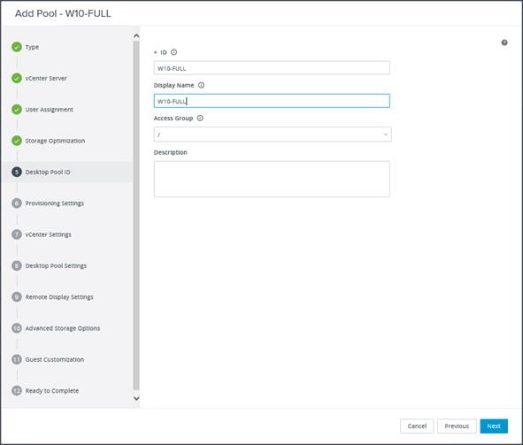
Task: Click the step 12 Ready to Complete badge
Action: tap(17, 391)
